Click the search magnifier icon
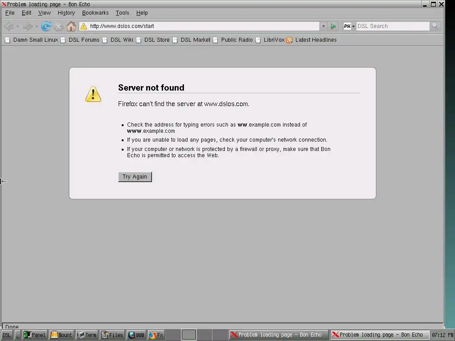This screenshot has height=341, width=455. point(435,26)
